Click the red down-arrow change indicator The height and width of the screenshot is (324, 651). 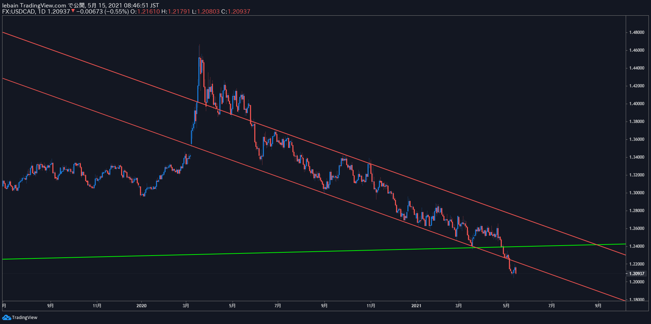(73, 11)
